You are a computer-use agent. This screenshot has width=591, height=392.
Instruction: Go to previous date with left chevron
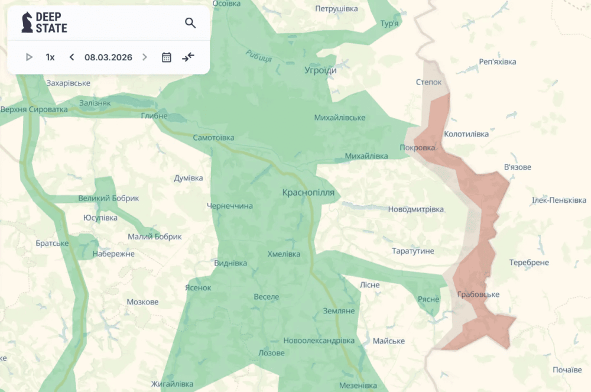[x=72, y=57]
